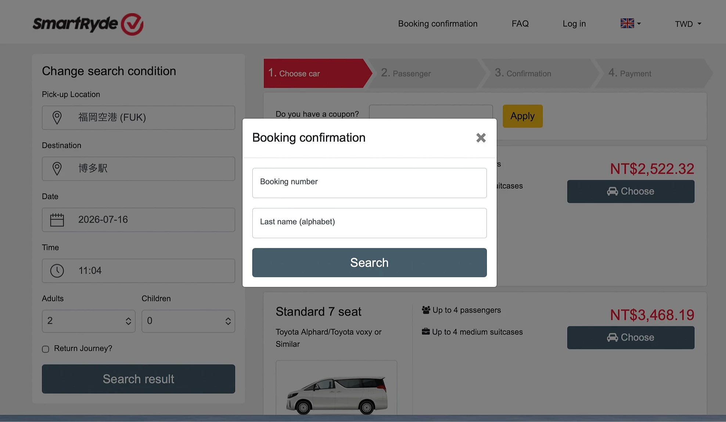Open the FAQ page
Image resolution: width=726 pixels, height=422 pixels.
point(520,24)
